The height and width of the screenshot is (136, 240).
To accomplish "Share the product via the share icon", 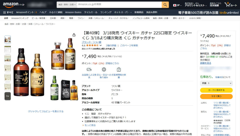I will click(x=74, y=35).
